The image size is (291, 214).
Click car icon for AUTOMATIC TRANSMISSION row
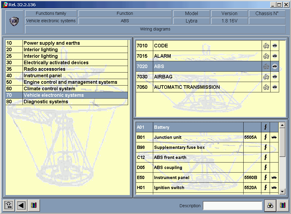point(275,87)
